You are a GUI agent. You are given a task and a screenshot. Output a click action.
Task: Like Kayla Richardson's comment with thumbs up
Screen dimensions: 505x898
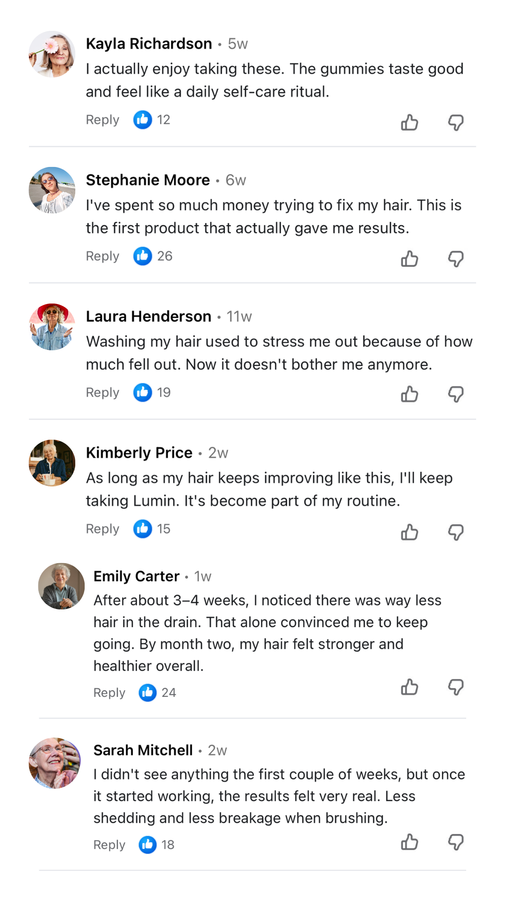[x=409, y=123]
